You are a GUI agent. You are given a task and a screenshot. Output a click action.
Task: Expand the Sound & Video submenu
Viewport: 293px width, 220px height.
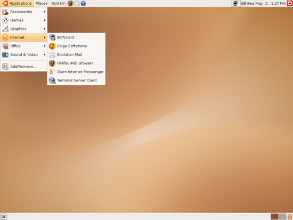pyautogui.click(x=24, y=54)
